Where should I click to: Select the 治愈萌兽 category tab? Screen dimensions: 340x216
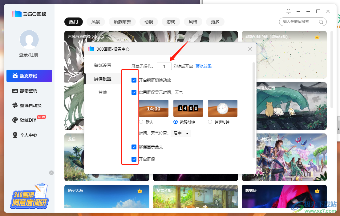pyautogui.click(x=122, y=22)
